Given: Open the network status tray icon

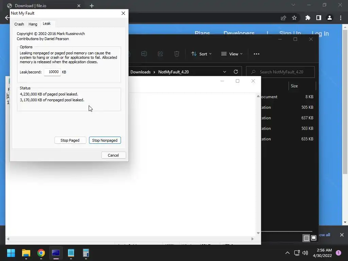Looking at the screenshot, I should coord(297,253).
